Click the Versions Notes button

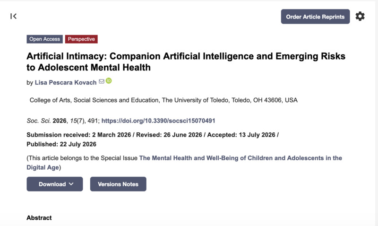click(118, 184)
